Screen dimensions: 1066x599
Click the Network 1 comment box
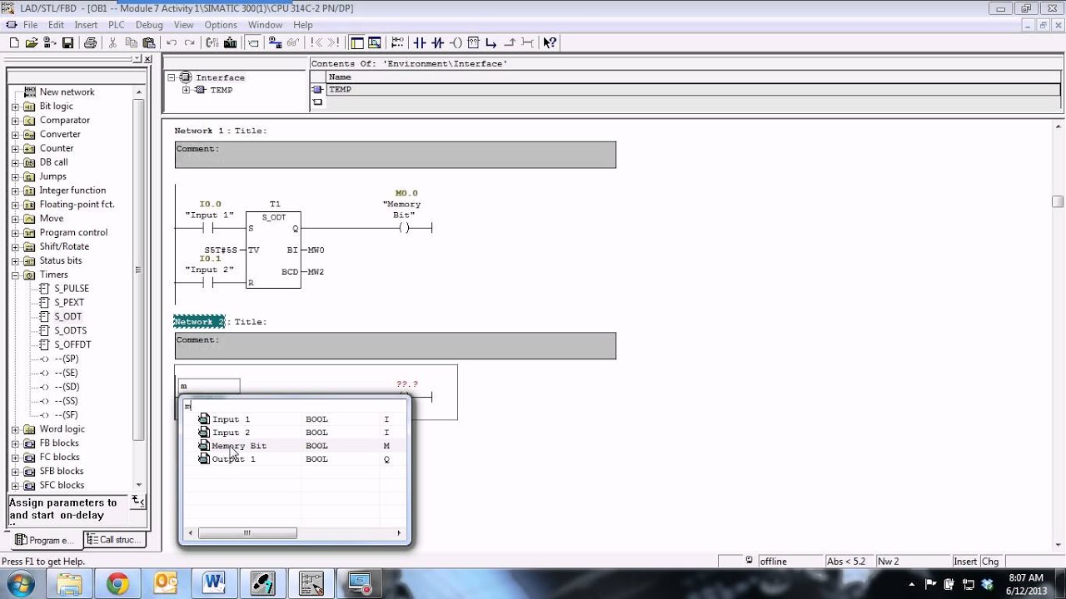(x=396, y=155)
